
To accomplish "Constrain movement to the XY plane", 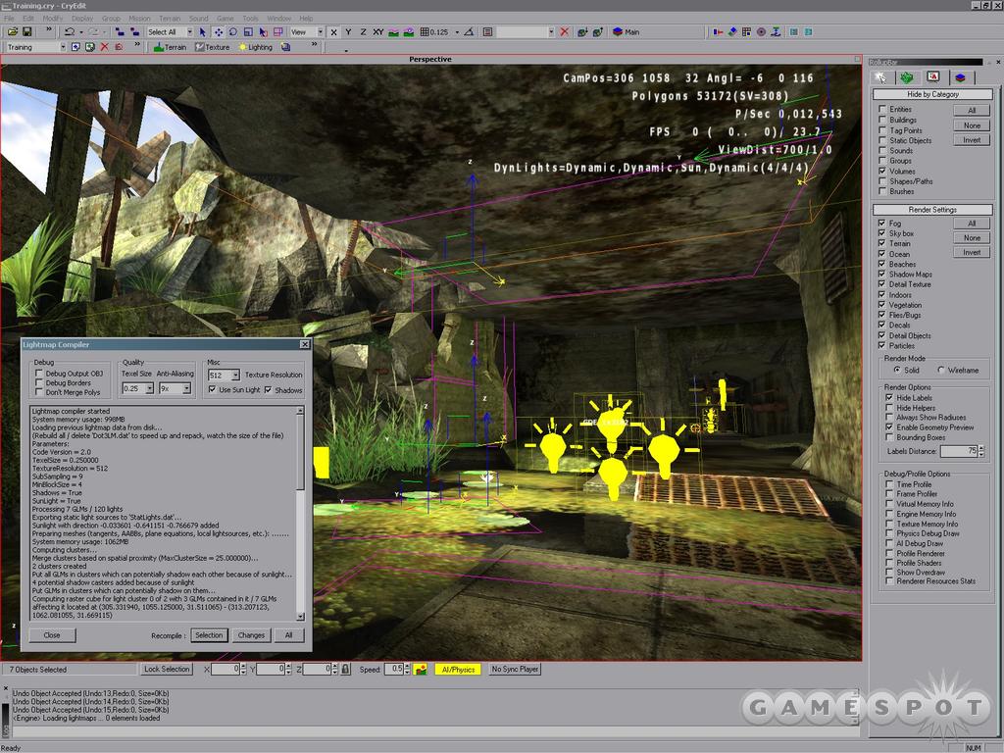I will pyautogui.click(x=378, y=32).
